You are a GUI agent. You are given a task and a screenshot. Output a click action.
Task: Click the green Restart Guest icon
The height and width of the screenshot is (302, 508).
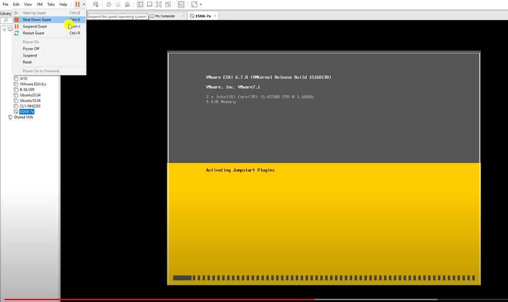(17, 33)
